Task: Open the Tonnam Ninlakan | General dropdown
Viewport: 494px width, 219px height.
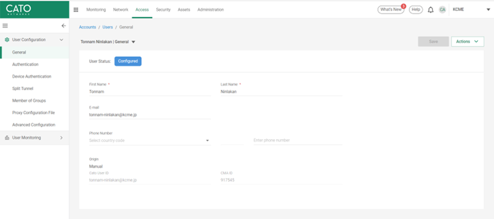Action: pos(108,41)
